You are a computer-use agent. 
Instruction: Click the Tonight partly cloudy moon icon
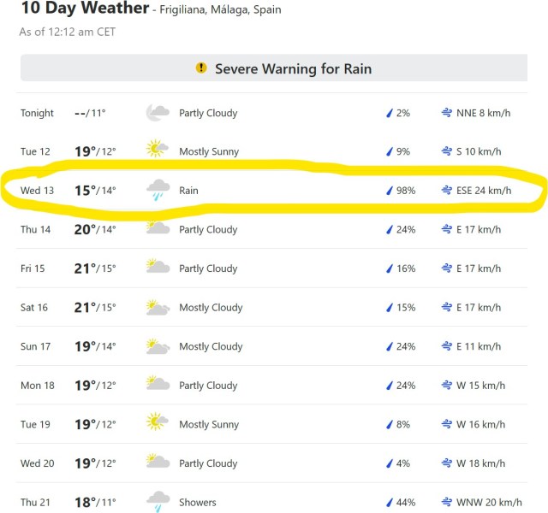click(157, 113)
